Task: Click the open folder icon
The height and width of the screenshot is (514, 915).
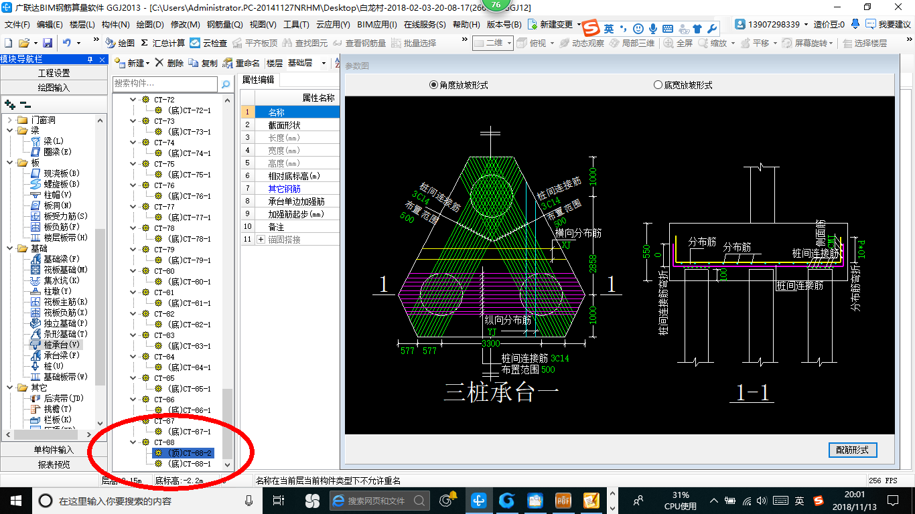Action: pyautogui.click(x=24, y=43)
